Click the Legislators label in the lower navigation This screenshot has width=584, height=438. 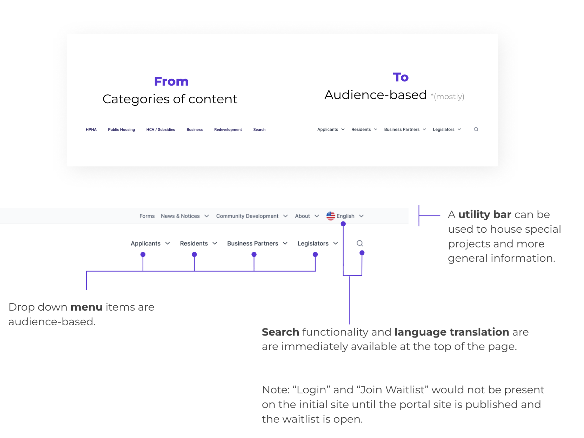313,244
